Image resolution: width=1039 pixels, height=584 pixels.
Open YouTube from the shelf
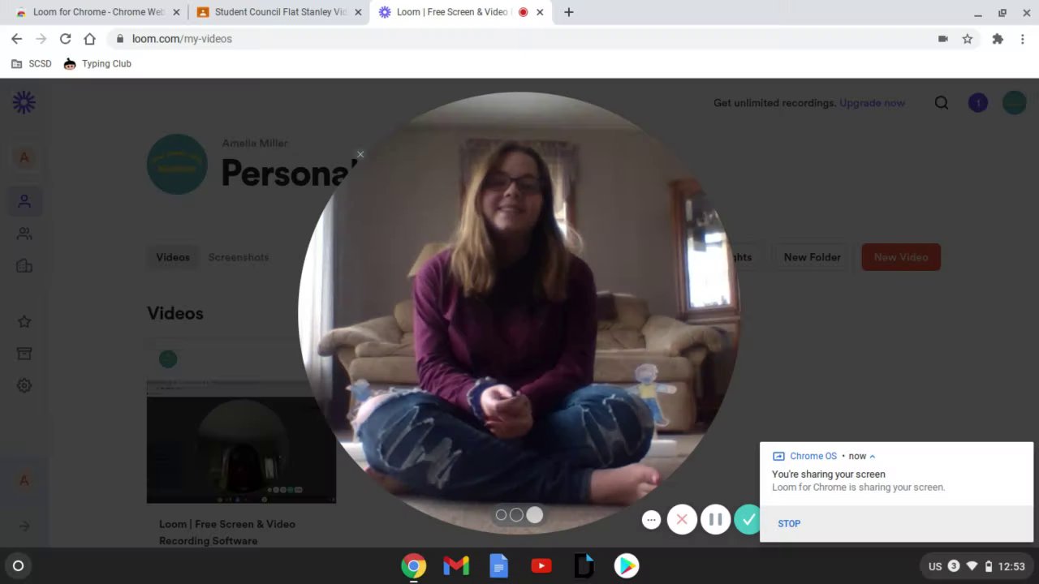[x=541, y=566]
